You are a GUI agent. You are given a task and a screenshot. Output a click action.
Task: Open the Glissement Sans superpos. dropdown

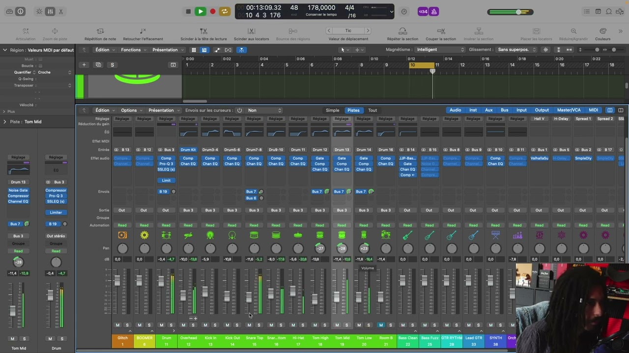[517, 50]
